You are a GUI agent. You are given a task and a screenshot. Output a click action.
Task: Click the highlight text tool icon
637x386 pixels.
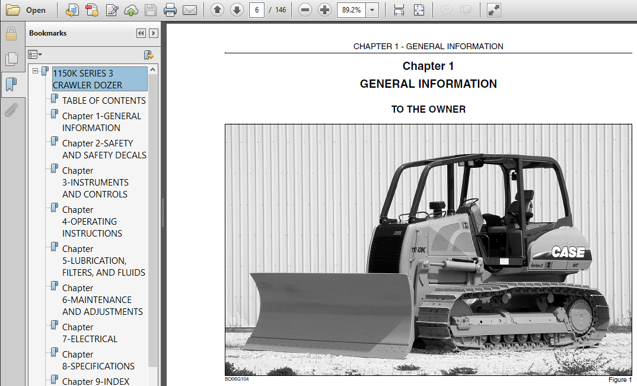click(x=466, y=10)
